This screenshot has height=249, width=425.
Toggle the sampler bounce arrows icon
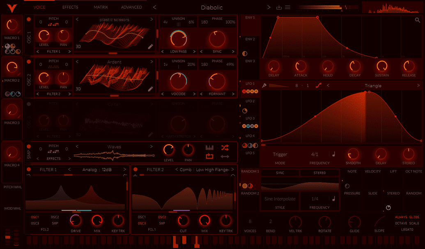pyautogui.click(x=225, y=157)
